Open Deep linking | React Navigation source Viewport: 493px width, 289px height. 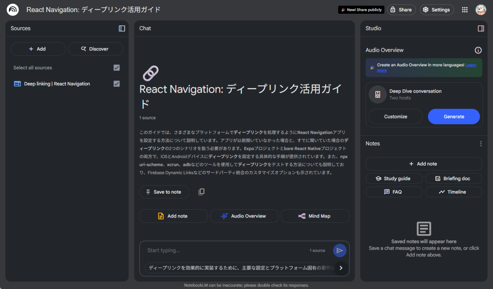pos(57,84)
